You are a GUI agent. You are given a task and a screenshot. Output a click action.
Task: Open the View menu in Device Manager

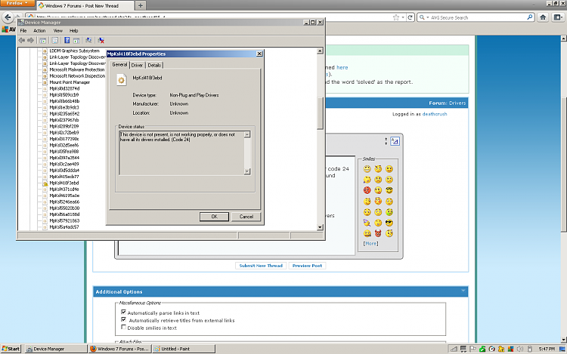pyautogui.click(x=58, y=31)
